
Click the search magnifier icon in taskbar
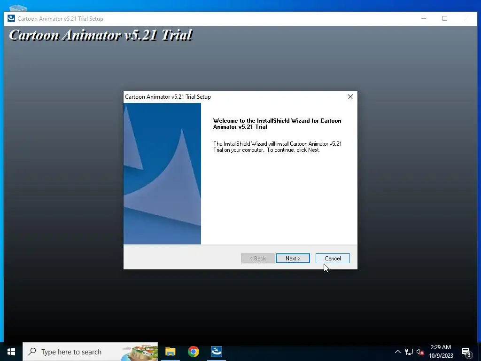pyautogui.click(x=32, y=352)
